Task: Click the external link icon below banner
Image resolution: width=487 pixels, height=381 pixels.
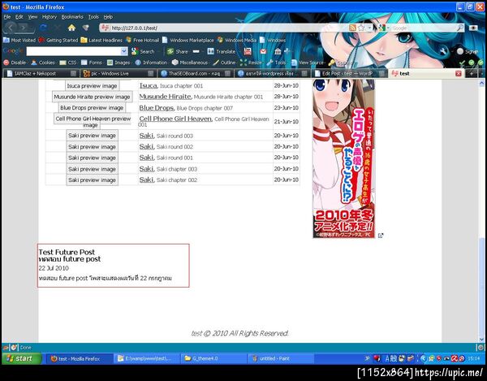Action: click(381, 236)
